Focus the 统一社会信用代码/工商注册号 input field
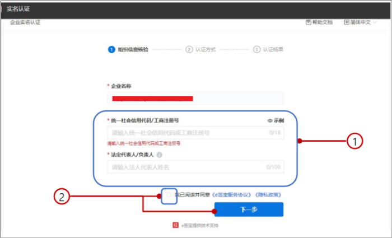This screenshot has width=392, height=238. (195, 133)
